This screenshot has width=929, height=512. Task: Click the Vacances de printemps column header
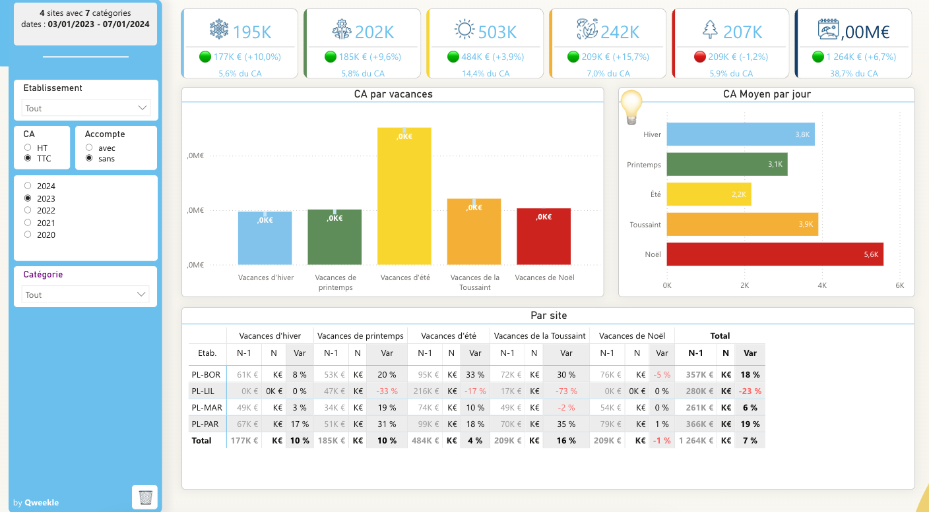360,335
